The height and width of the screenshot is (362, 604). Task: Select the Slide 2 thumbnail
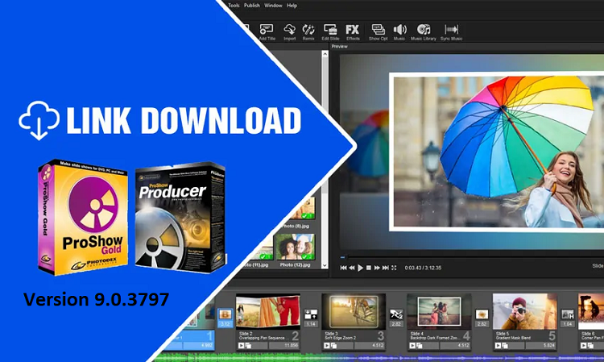coord(268,311)
